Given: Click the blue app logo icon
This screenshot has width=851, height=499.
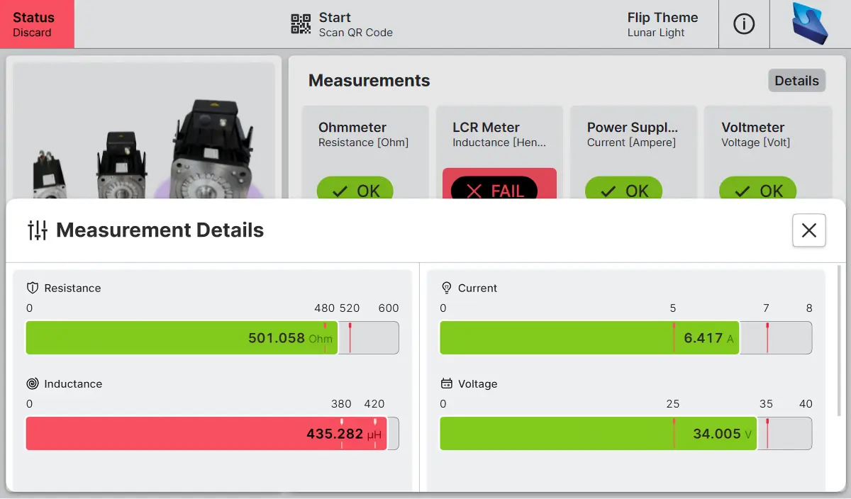Looking at the screenshot, I should point(810,24).
